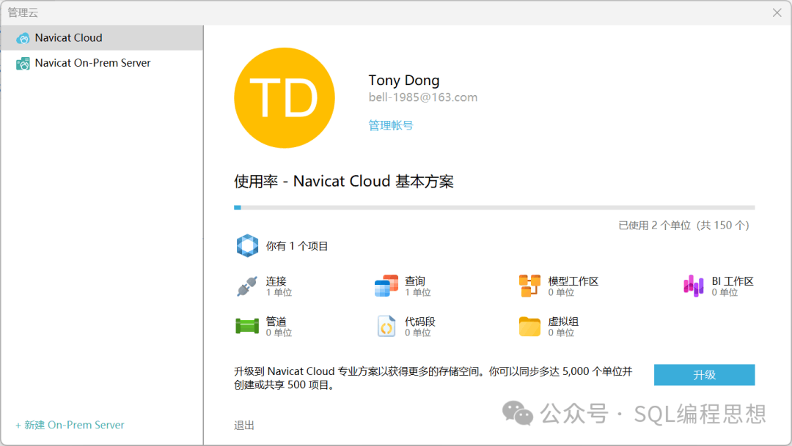Click the orange 模型工作区 icon
Screen dimensions: 792x446
tap(529, 286)
